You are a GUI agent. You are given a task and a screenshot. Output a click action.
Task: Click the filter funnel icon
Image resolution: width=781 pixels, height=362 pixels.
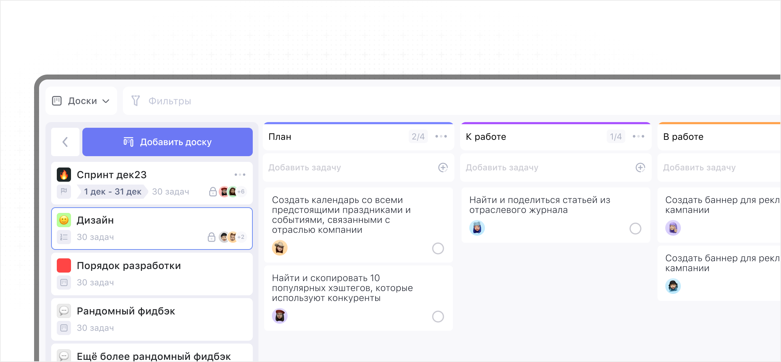coord(136,101)
